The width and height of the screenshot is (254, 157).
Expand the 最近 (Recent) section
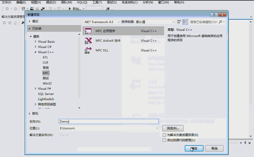tap(30, 21)
